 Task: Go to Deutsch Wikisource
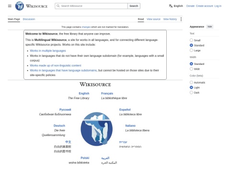click(x=59, y=125)
